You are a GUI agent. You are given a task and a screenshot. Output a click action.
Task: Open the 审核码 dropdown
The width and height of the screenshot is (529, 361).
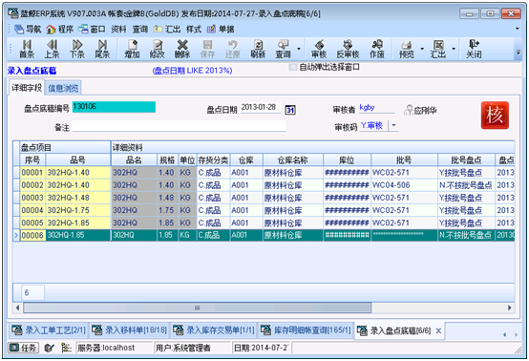coord(393,125)
